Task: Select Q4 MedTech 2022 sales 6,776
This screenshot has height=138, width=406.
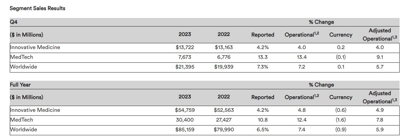Action: point(223,57)
